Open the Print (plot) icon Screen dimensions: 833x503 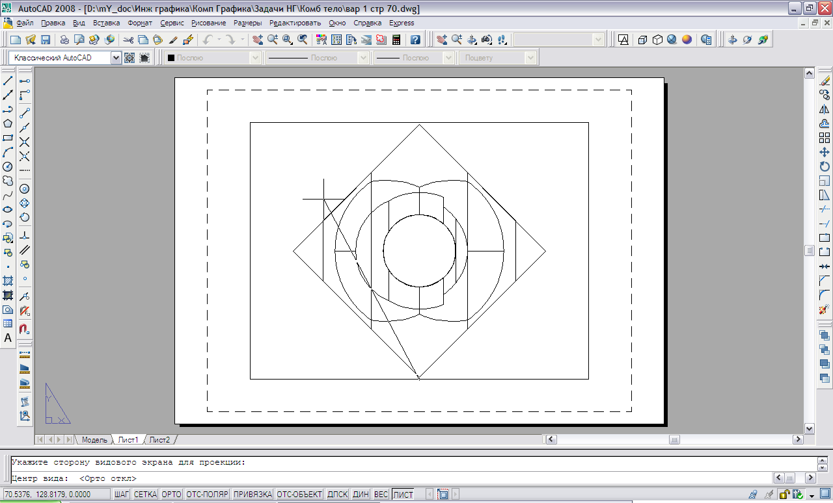[x=64, y=40]
